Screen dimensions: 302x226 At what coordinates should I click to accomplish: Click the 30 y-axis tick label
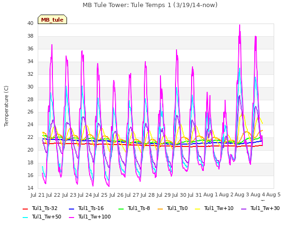coord(30,87)
